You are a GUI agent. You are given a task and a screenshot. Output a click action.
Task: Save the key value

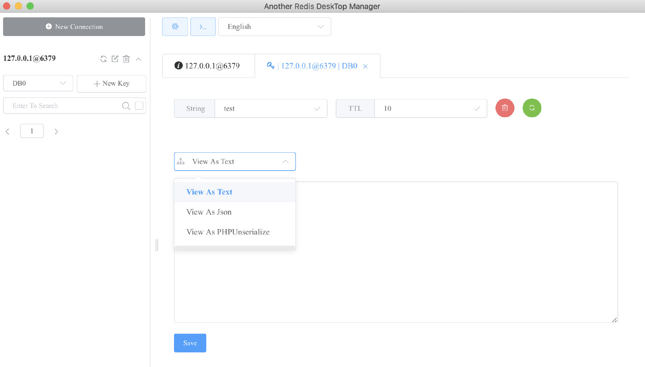[x=190, y=343]
